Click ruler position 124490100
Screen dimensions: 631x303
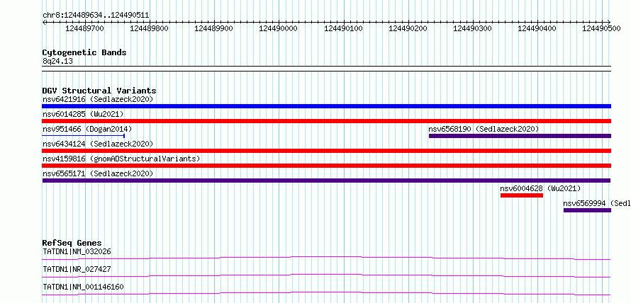[343, 28]
